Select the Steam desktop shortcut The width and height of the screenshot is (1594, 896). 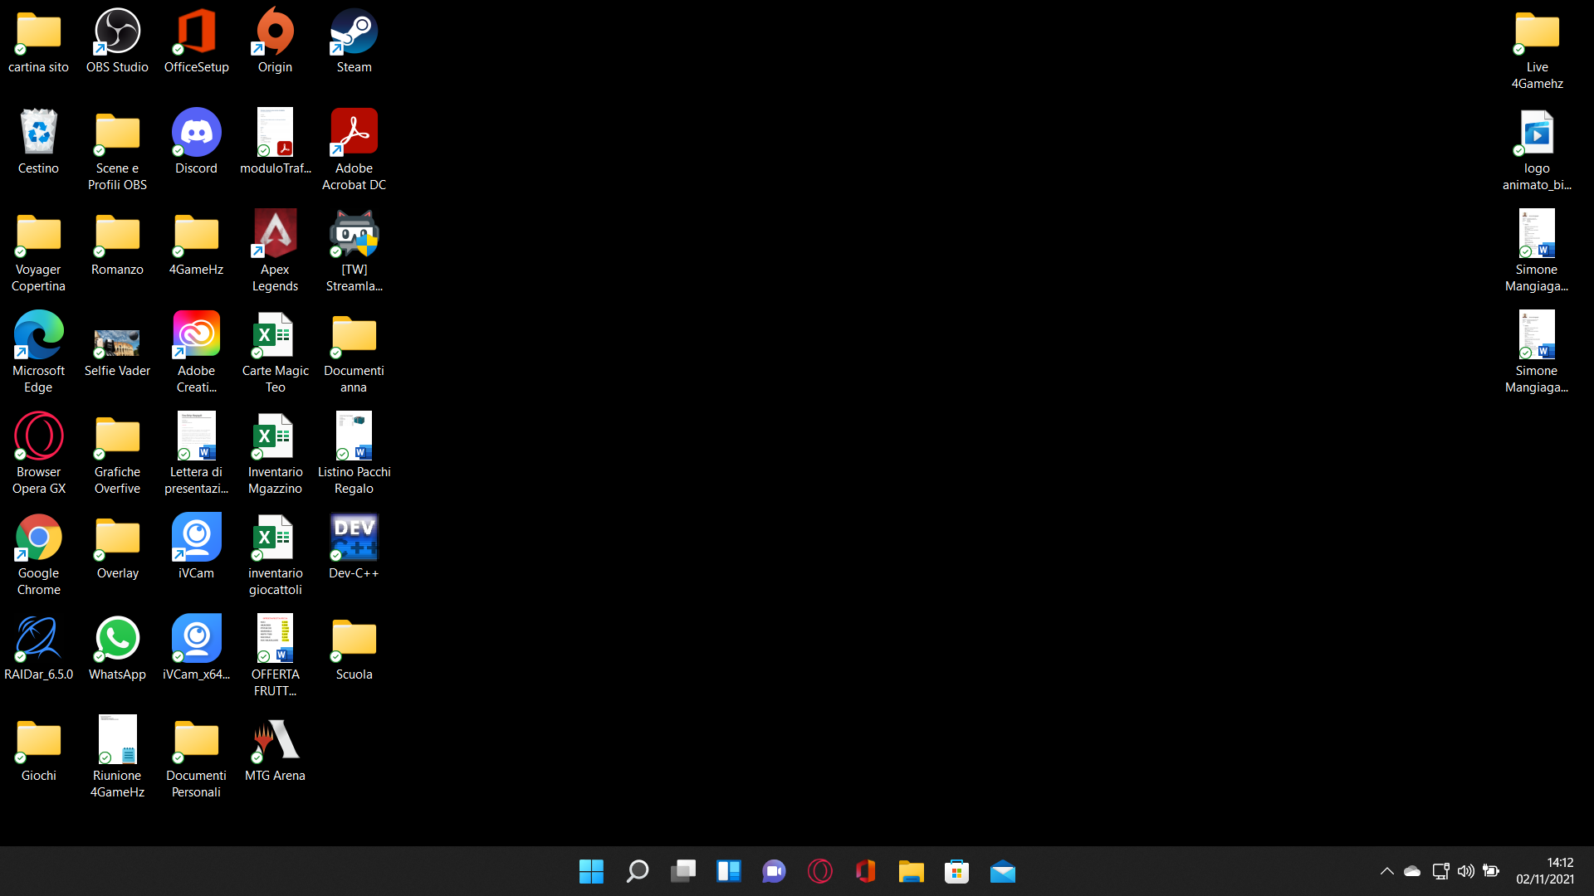click(x=354, y=41)
